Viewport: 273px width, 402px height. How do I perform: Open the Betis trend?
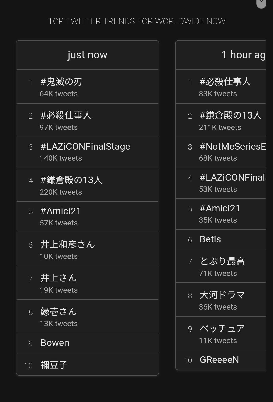(210, 239)
